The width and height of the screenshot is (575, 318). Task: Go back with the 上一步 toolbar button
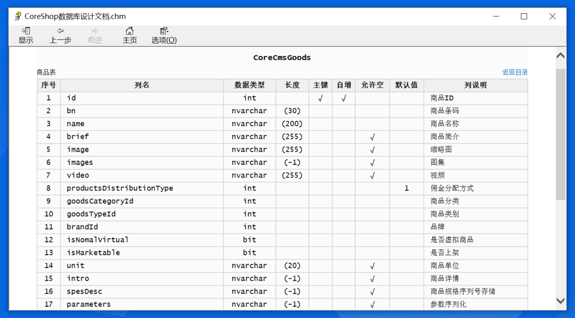point(60,35)
